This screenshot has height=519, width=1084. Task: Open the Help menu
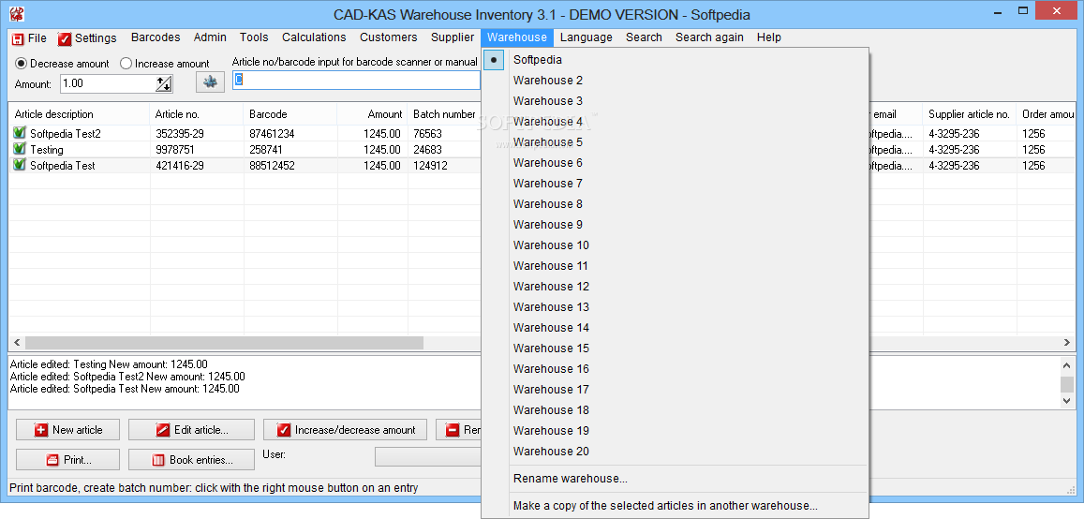769,37
